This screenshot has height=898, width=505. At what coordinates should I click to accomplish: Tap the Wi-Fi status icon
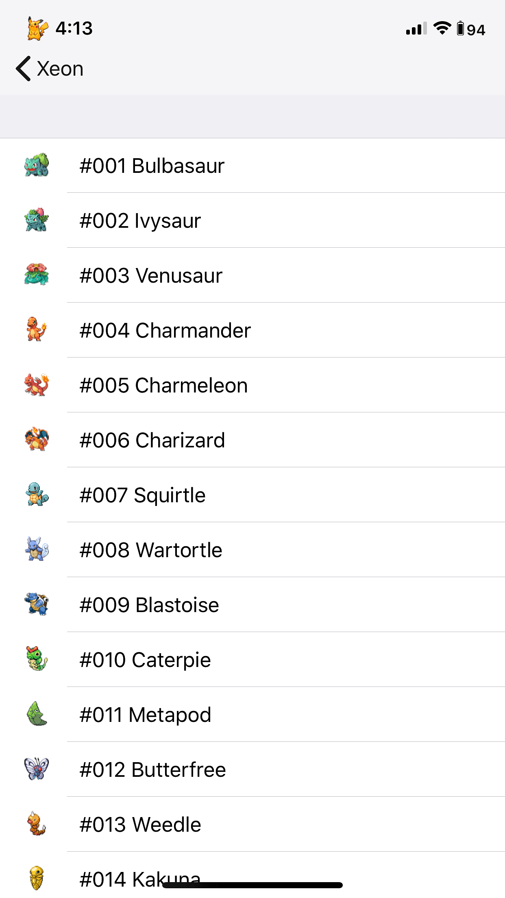pyautogui.click(x=442, y=28)
